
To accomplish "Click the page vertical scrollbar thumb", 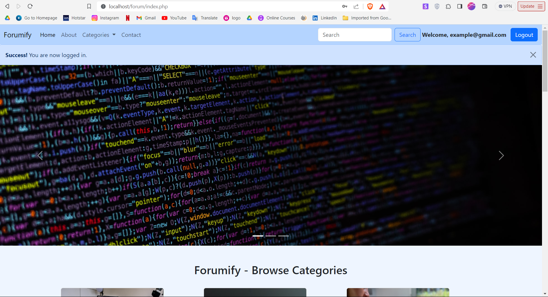I will [x=545, y=61].
